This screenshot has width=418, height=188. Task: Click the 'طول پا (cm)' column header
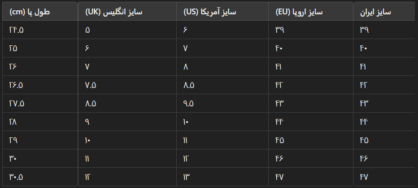[x=40, y=12]
